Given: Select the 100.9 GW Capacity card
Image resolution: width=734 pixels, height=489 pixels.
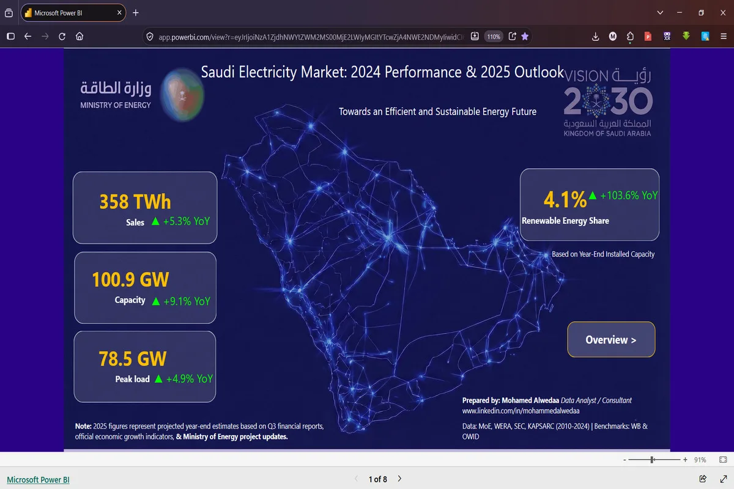Looking at the screenshot, I should [x=146, y=287].
